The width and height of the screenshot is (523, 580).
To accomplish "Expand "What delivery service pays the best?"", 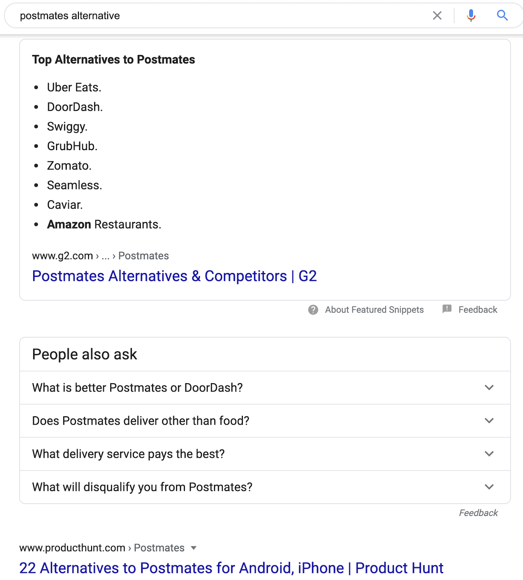I will tap(489, 454).
